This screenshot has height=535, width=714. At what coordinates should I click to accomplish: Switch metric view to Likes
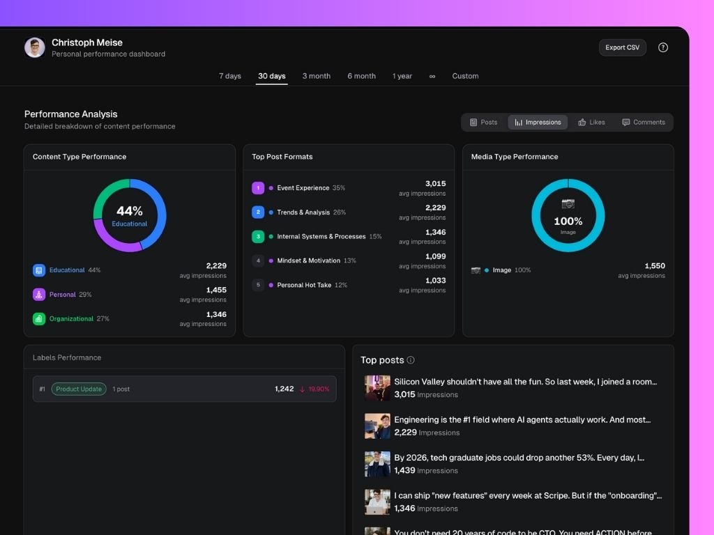coord(591,122)
